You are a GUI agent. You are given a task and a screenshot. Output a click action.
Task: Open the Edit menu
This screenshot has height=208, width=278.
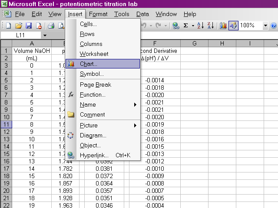coord(36,14)
